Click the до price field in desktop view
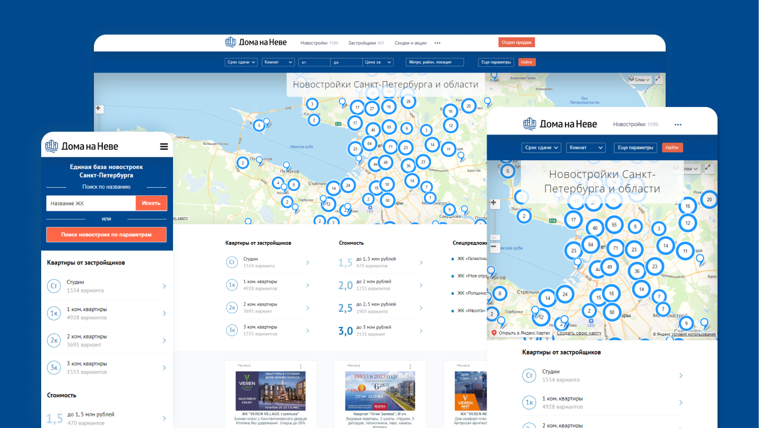The image size is (759, 428). pos(347,63)
